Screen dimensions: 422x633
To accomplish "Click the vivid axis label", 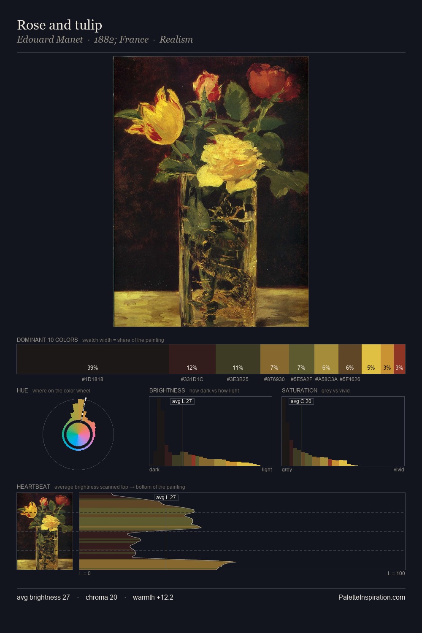I will click(399, 470).
